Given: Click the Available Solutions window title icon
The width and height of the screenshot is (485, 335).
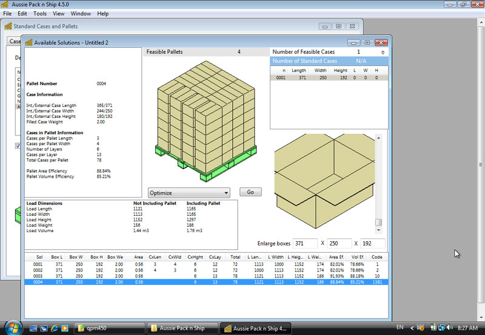Looking at the screenshot, I should (28, 42).
